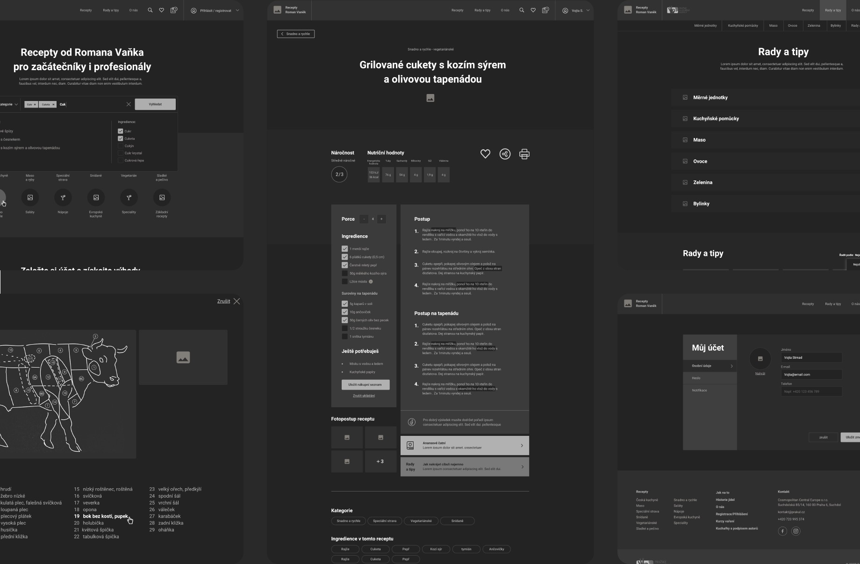Remove the Cukr search tag
The height and width of the screenshot is (564, 860).
click(35, 104)
